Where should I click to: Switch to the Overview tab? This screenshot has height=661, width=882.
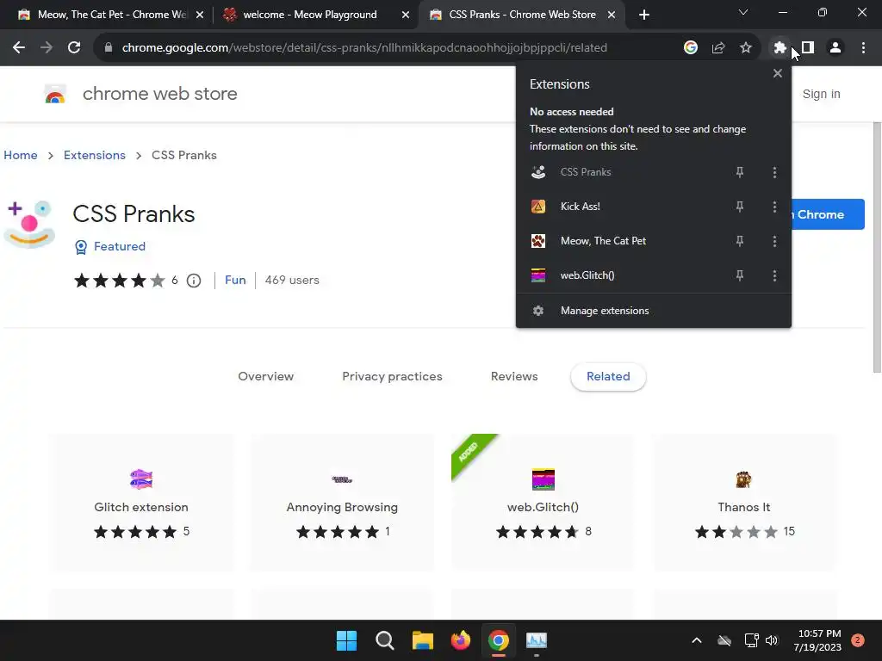tap(265, 377)
